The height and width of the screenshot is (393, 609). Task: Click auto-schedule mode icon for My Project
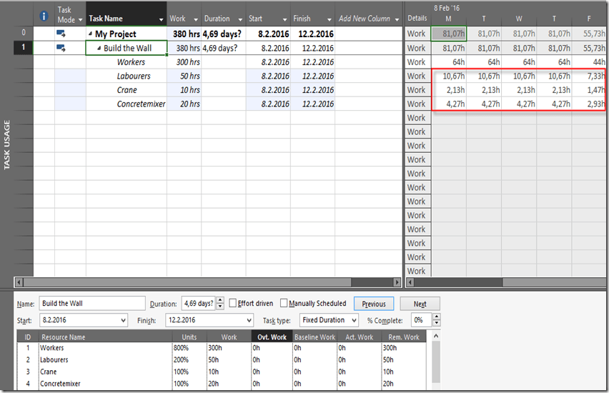[61, 34]
